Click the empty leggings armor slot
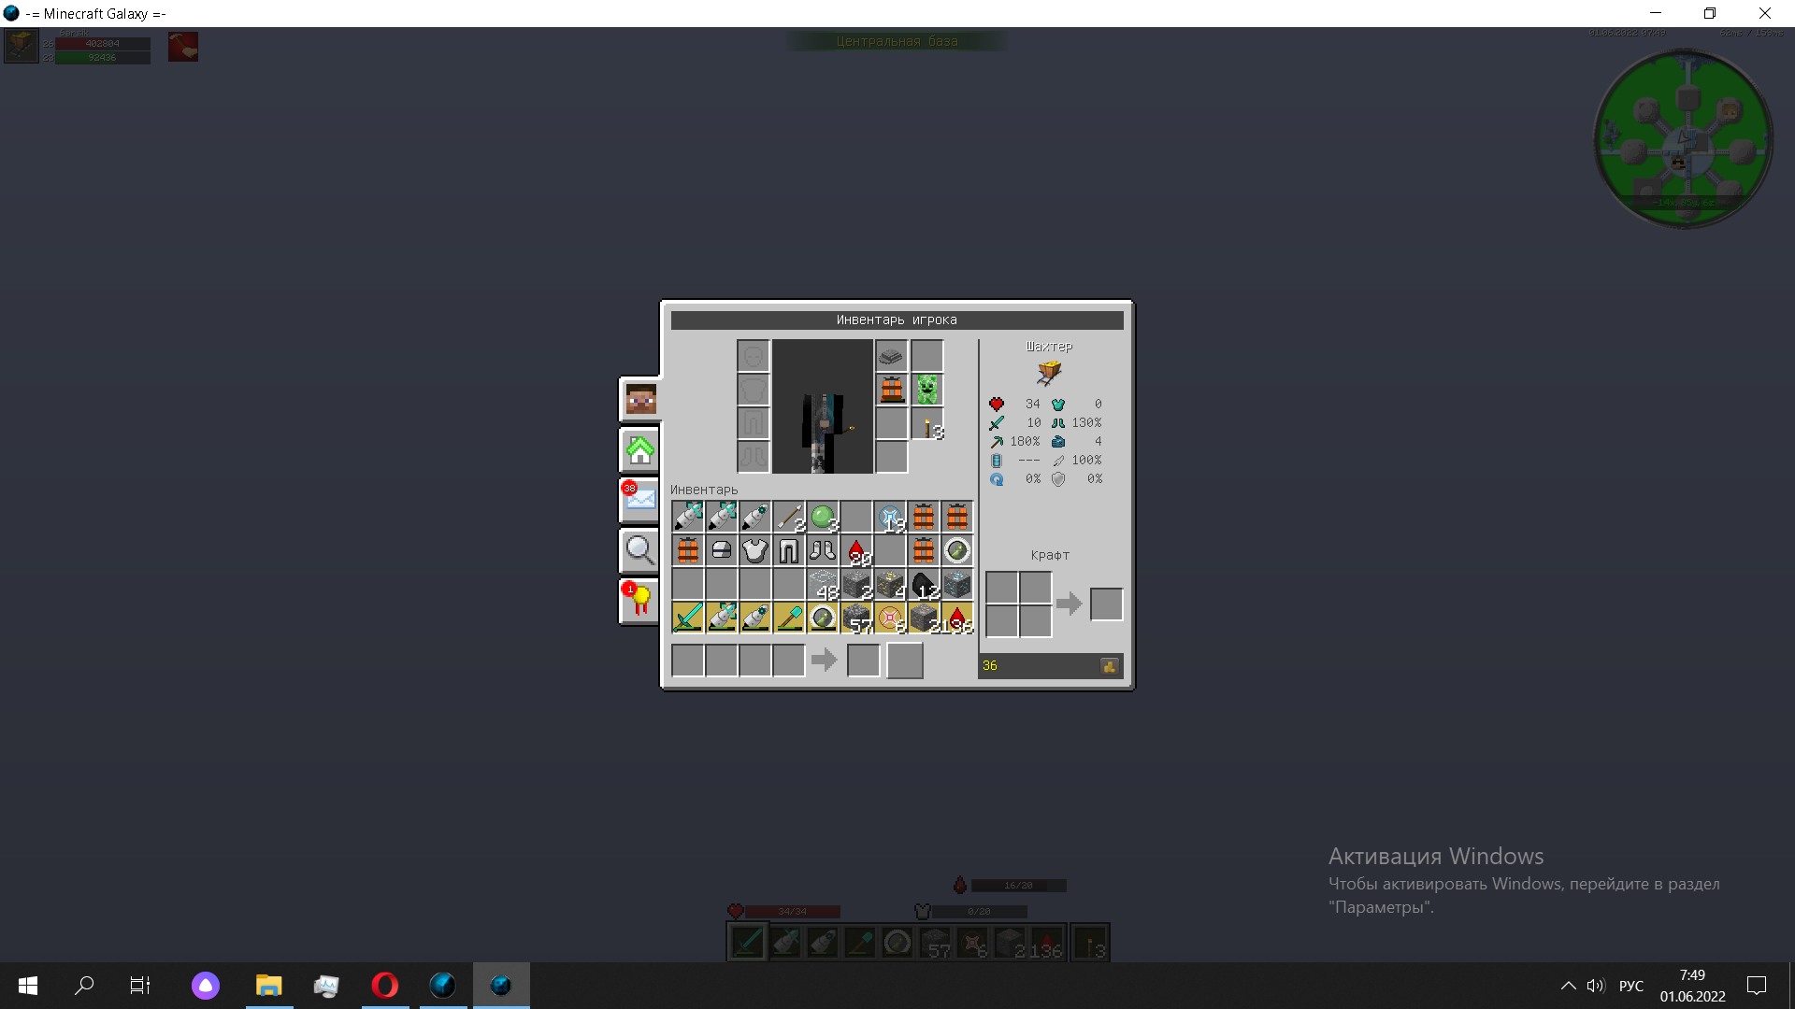The image size is (1795, 1009). [x=754, y=424]
